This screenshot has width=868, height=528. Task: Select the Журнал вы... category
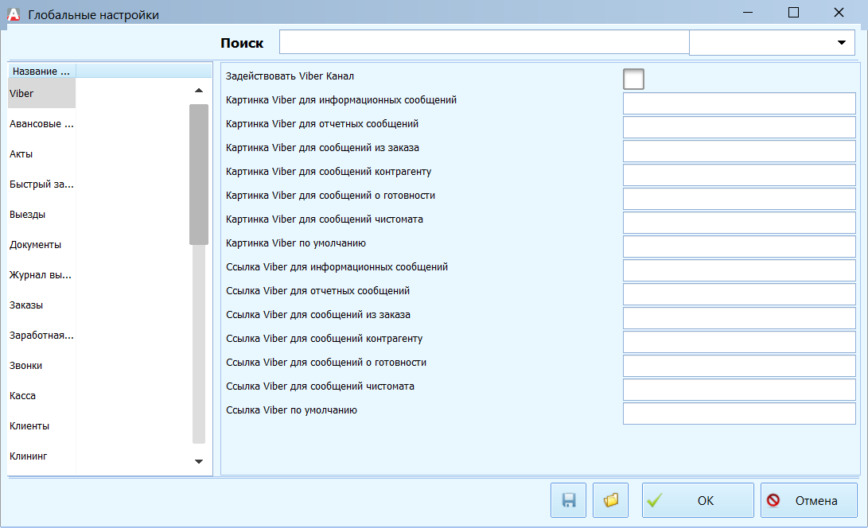click(x=41, y=275)
